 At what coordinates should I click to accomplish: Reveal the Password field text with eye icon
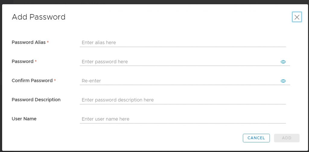(283, 62)
